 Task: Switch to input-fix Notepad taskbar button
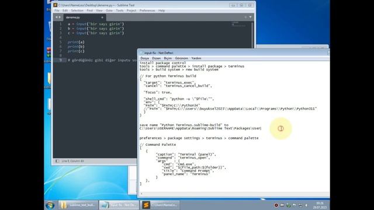pyautogui.click(x=119, y=205)
